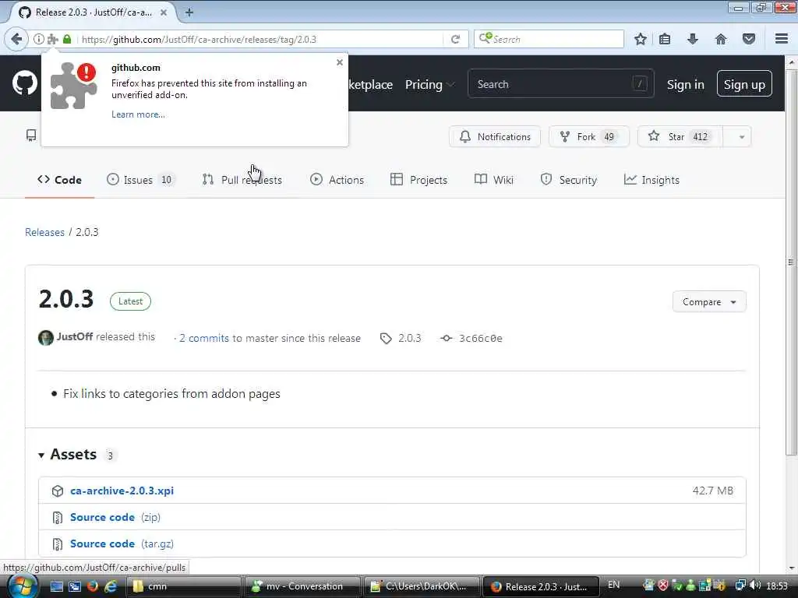Go to the Releases breadcrumb link
Viewport: 798px width, 598px height.
tap(44, 232)
